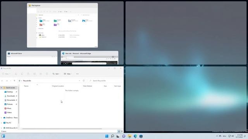Expand the DVD Drive (D:) node
The height and width of the screenshot is (139, 248).
[x=2, y=128]
